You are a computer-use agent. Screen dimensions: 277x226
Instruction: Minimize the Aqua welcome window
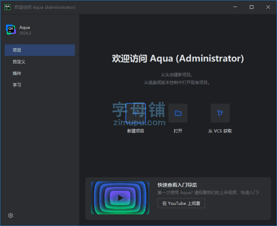coord(235,7)
